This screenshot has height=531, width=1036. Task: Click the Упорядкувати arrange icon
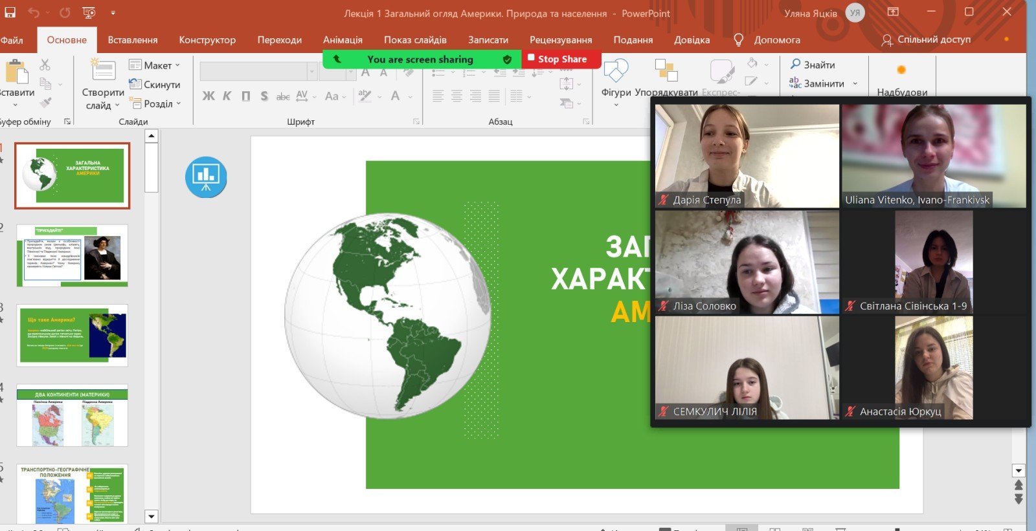(666, 71)
